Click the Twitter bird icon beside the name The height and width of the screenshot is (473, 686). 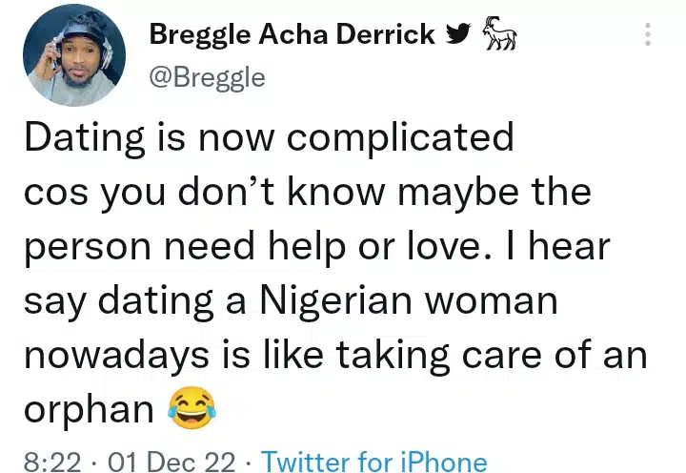click(459, 34)
